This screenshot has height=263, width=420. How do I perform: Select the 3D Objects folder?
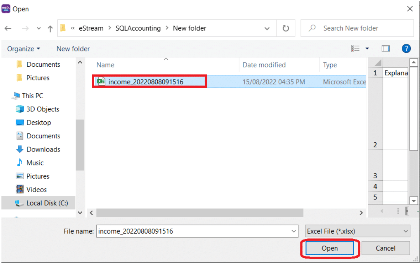pos(42,109)
